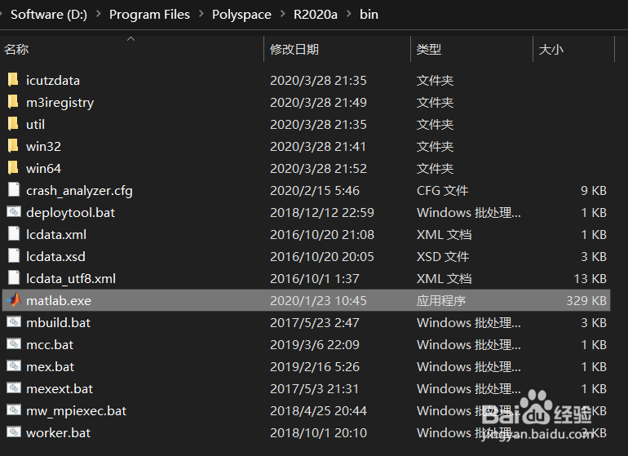Click the mex.bat batch file icon
The image size is (628, 456).
(x=14, y=365)
